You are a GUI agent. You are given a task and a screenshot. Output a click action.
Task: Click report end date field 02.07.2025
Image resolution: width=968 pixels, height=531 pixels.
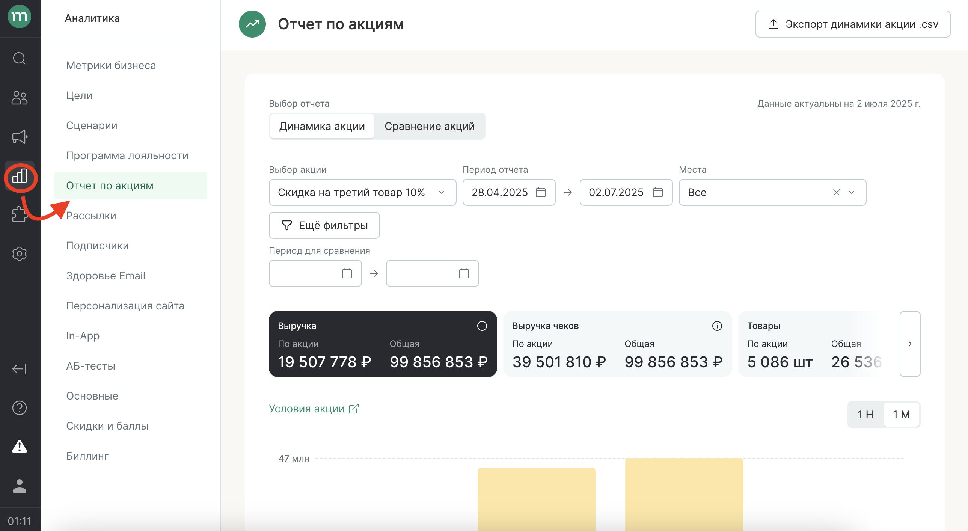click(626, 192)
